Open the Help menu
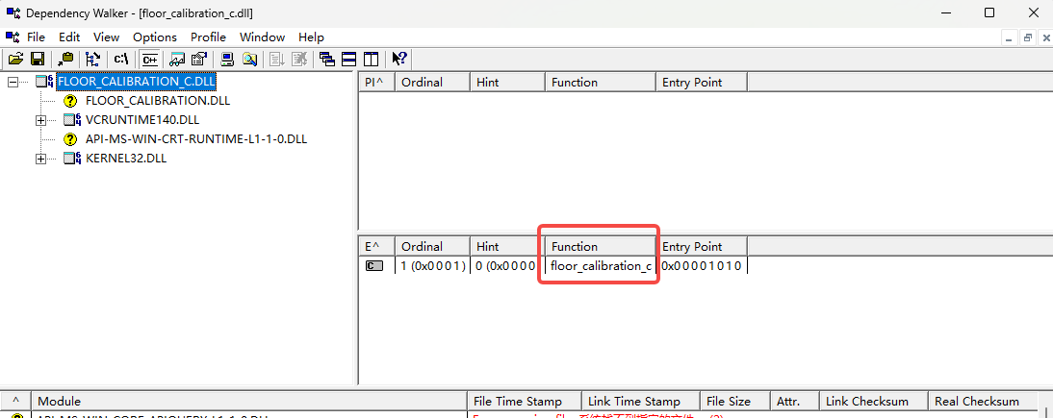Screen dimensions: 1053x418 click(x=311, y=37)
